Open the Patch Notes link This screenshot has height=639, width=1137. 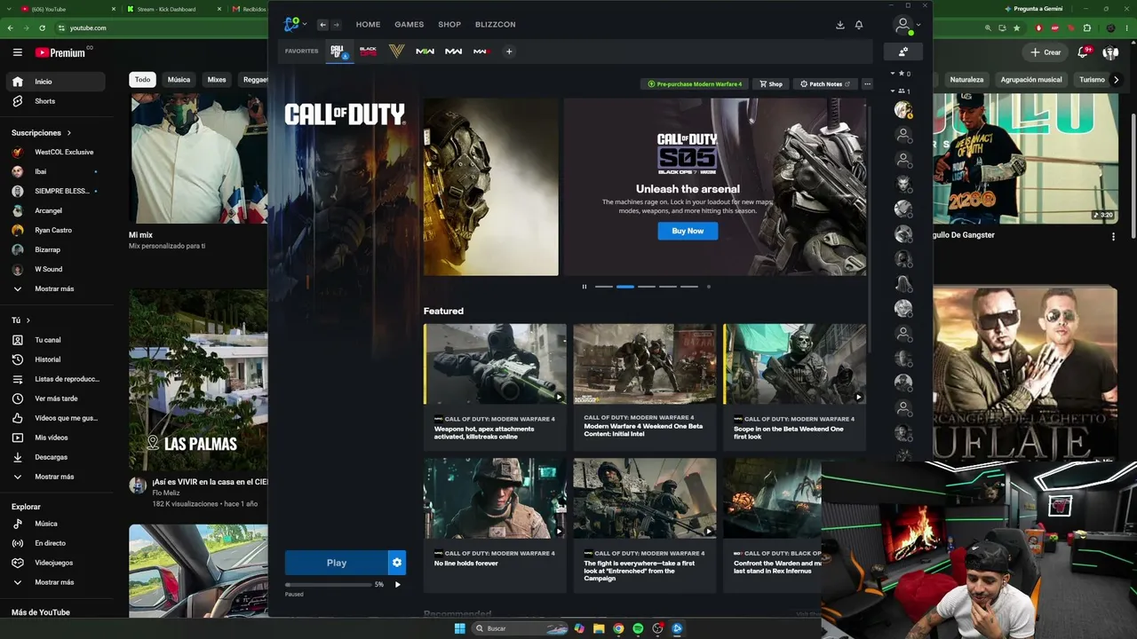(x=825, y=84)
